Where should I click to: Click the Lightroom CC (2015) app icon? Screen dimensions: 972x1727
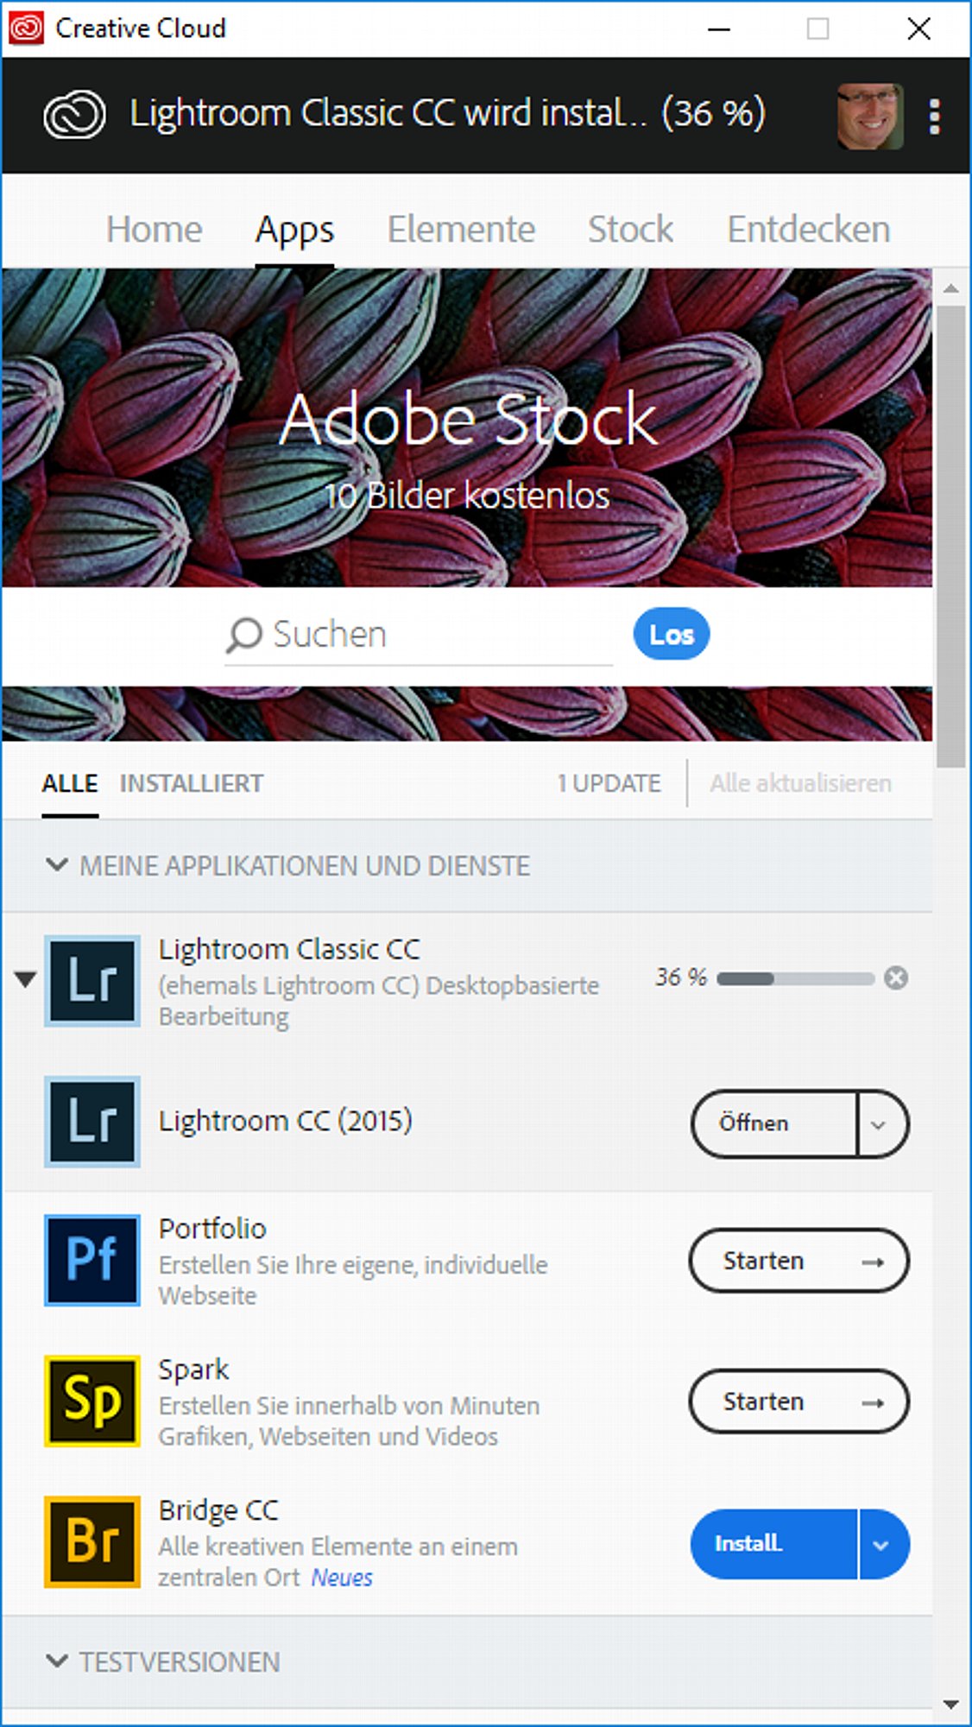click(x=92, y=1122)
